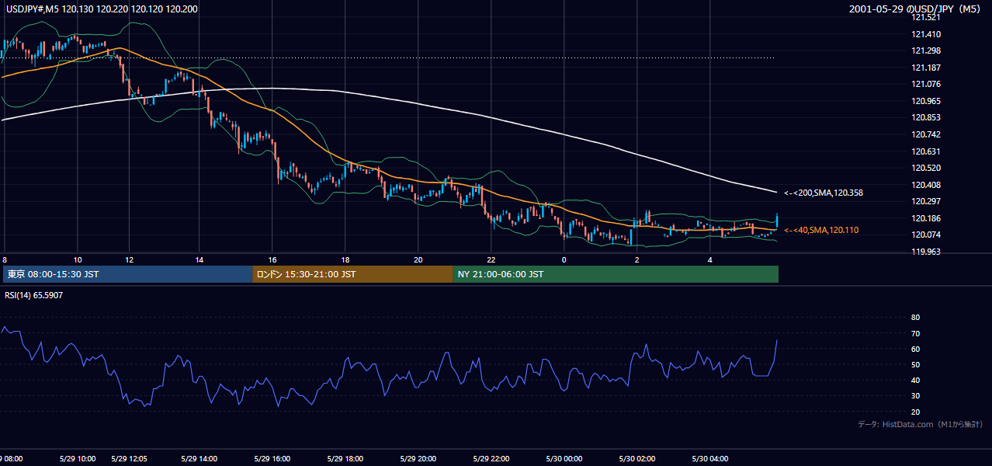Select the NY 21:00-06:00 JST session bar
The height and width of the screenshot is (466, 992).
click(x=616, y=274)
